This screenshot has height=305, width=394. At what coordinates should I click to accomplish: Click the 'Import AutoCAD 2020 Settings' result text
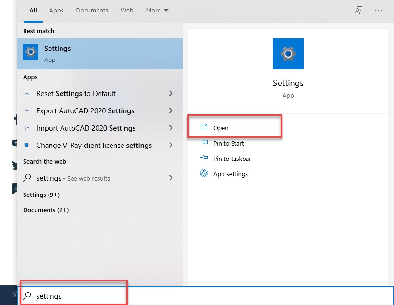(86, 128)
